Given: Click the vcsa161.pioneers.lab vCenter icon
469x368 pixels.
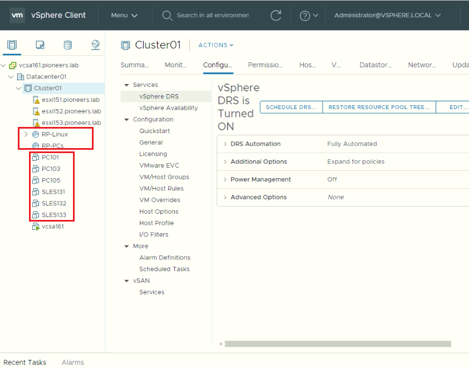Looking at the screenshot, I should [x=13, y=65].
